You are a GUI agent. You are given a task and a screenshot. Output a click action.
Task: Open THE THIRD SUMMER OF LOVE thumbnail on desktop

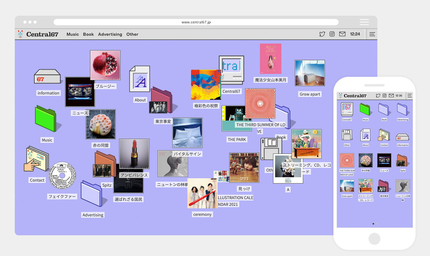[x=260, y=104]
